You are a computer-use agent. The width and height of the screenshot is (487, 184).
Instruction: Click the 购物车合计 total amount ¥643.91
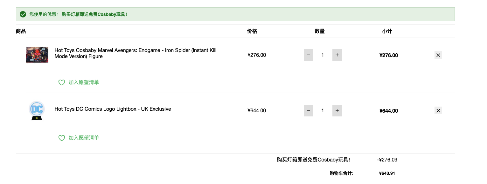[x=387, y=173]
